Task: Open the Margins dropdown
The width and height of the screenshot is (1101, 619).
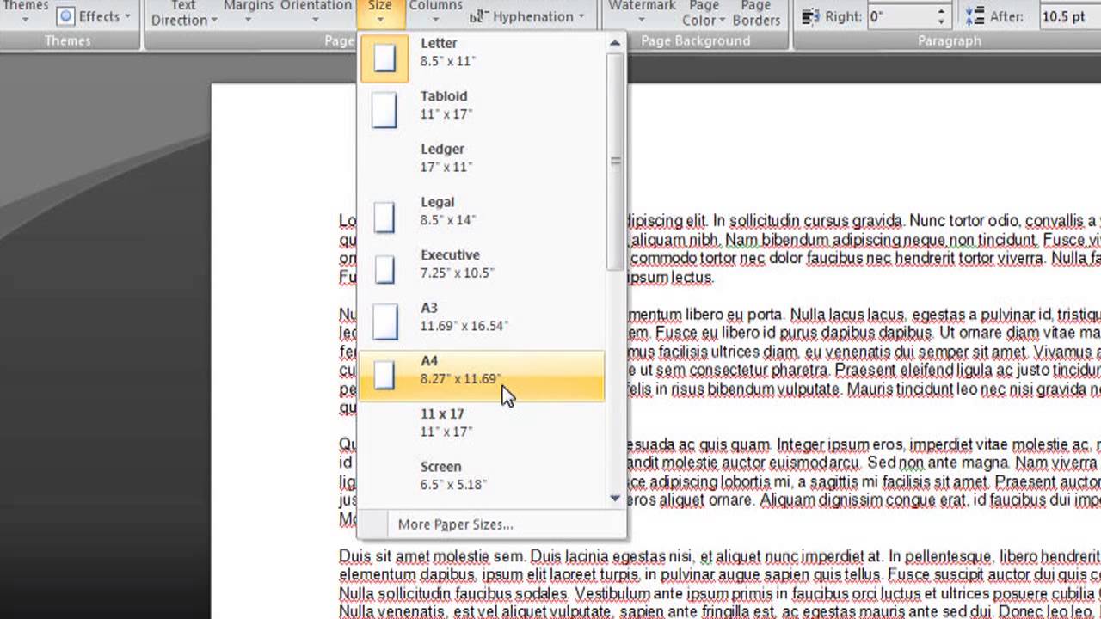Action: point(249,10)
